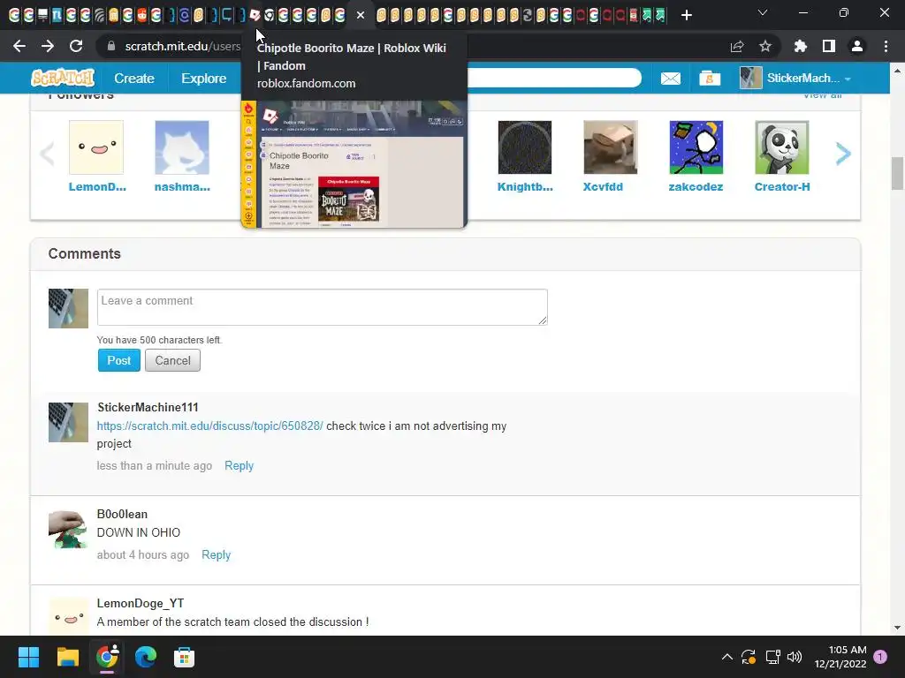
Task: Open LemonDoge_YT commenter name
Action: [x=141, y=603]
